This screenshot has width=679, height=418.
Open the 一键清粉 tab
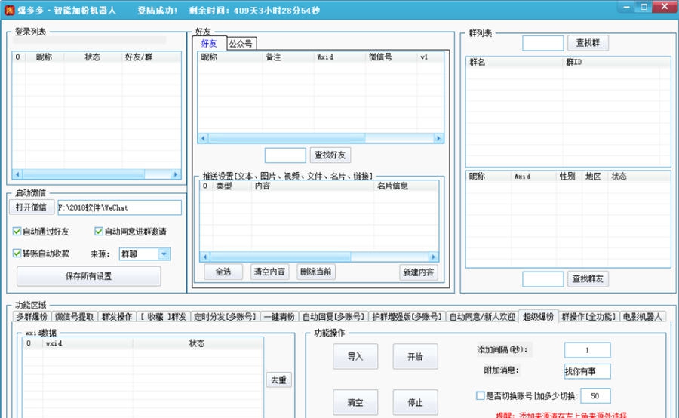(x=279, y=317)
